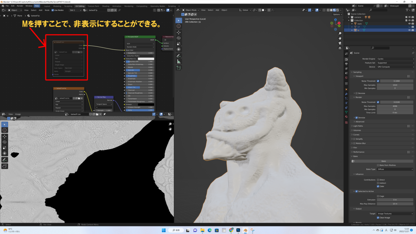Screen dimensions: 416x234
Task: Toggle the Color contribution checkbox
Action: pos(378,187)
